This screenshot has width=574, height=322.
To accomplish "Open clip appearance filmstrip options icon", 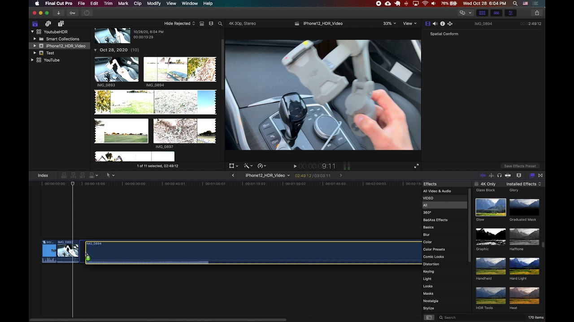I will 211,24.
